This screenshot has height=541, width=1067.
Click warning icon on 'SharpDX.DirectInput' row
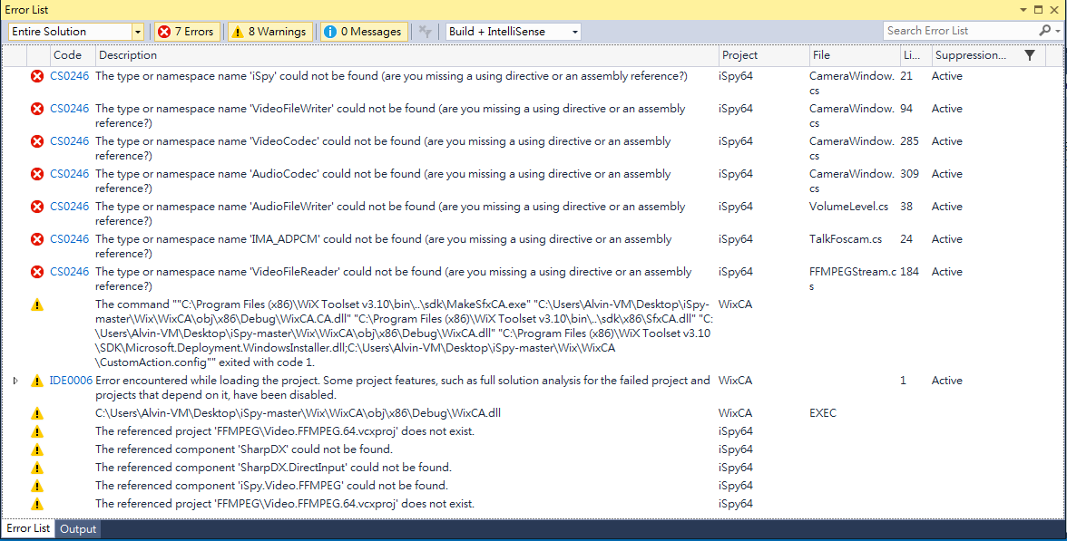click(x=37, y=469)
